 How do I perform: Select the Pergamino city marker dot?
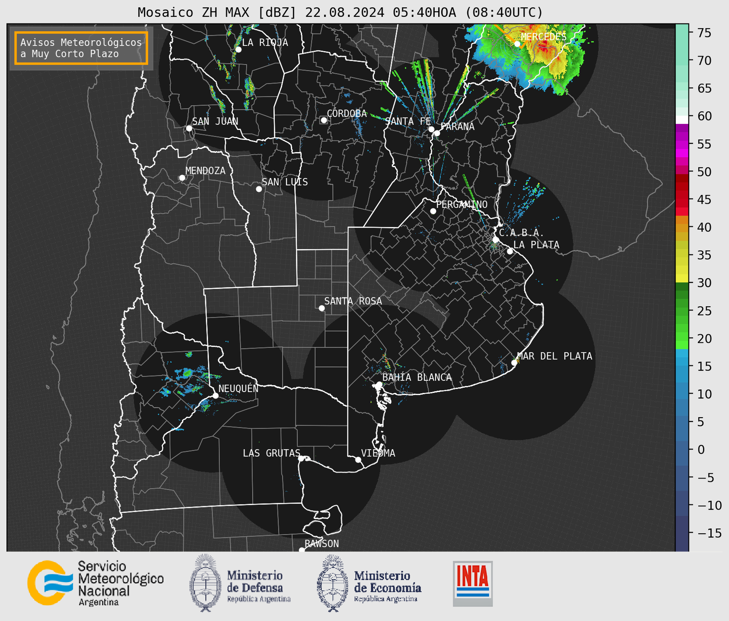433,211
